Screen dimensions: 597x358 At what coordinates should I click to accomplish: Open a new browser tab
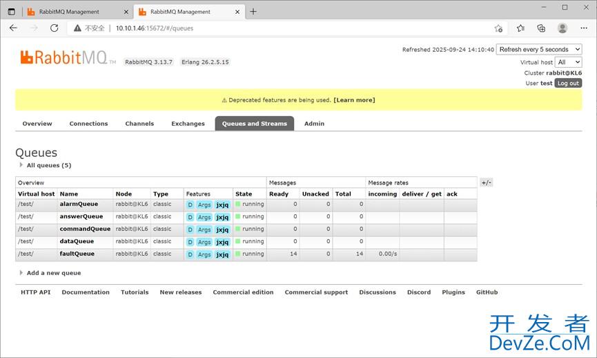[253, 12]
